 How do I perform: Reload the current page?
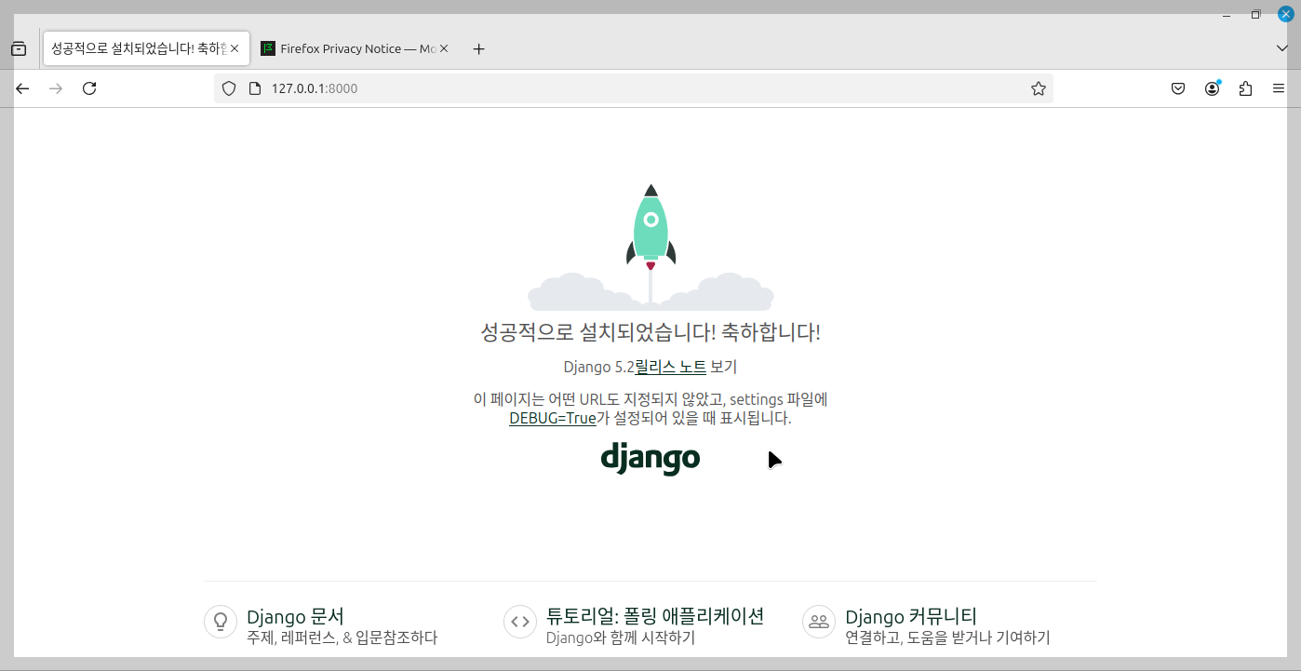89,88
